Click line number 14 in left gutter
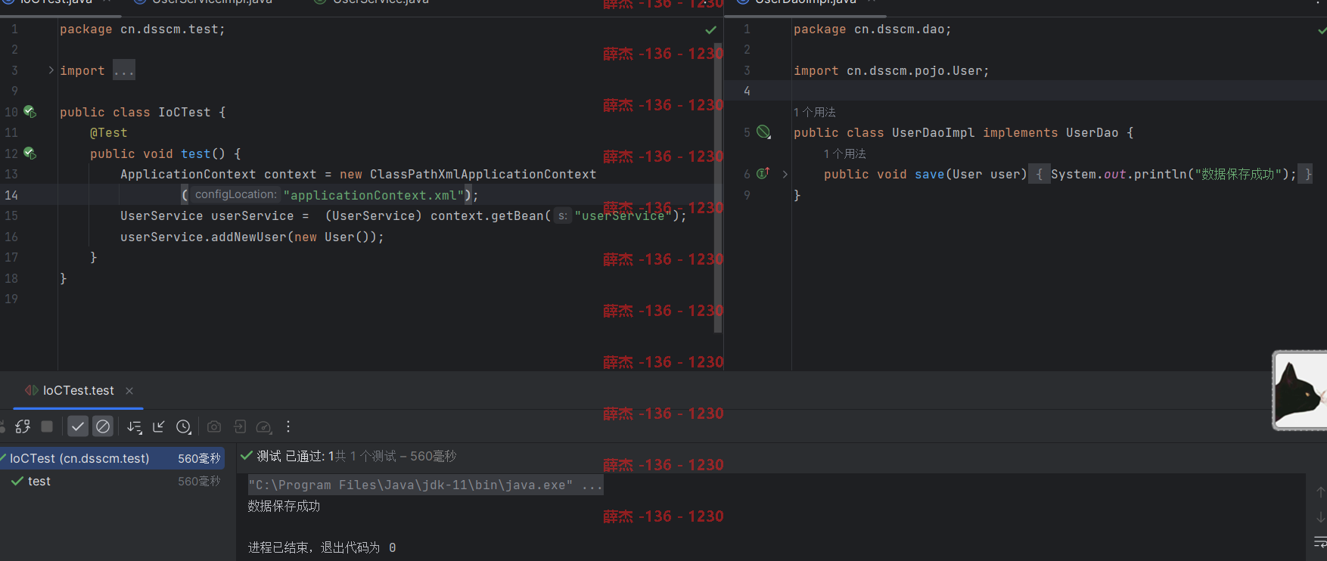Image resolution: width=1327 pixels, height=561 pixels. click(x=11, y=195)
